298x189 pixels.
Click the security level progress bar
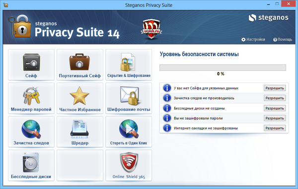pos(223,67)
